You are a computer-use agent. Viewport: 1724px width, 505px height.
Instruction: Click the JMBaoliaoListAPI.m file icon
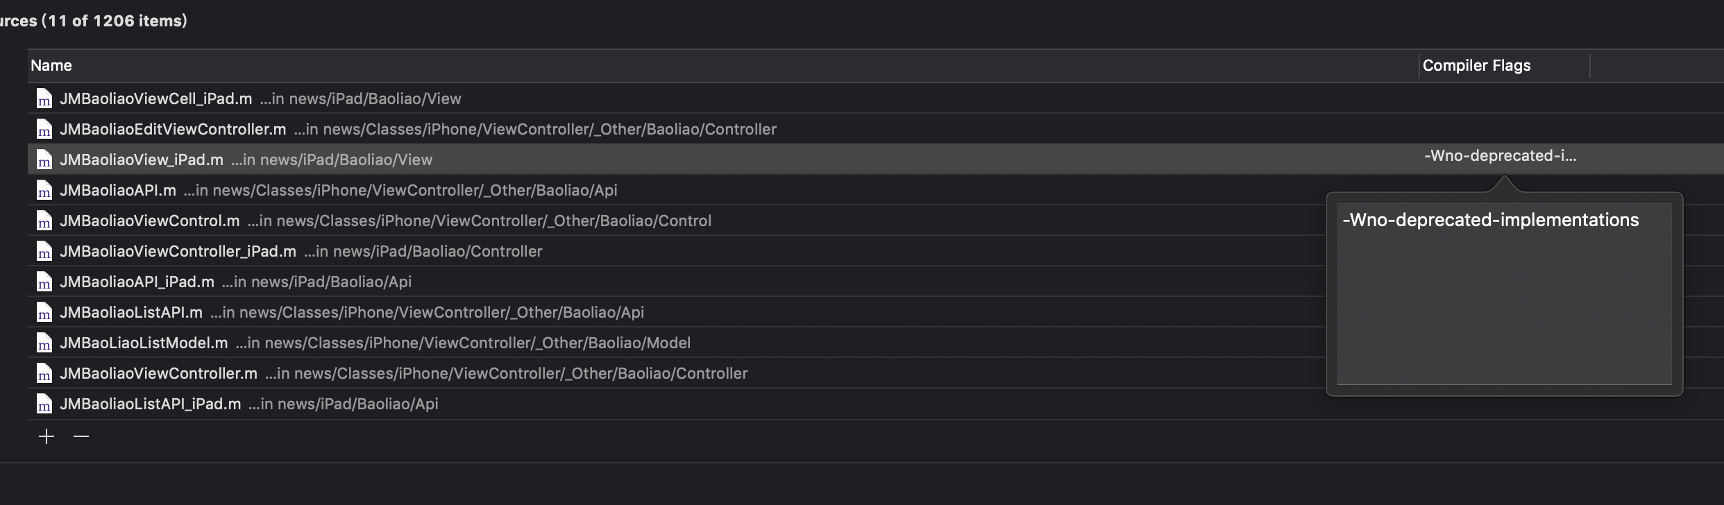[x=44, y=313]
